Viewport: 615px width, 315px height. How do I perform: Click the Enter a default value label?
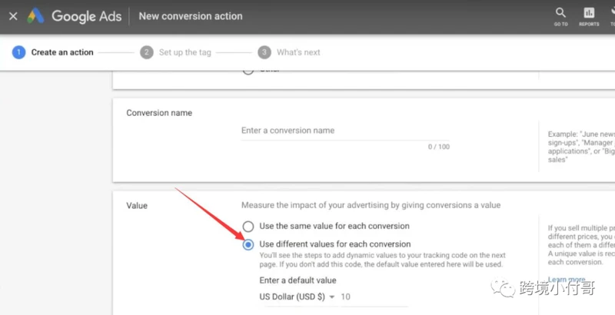(x=298, y=280)
